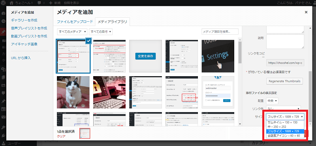The width and height of the screenshot is (316, 146).
Task: Choose 中 – 350 × 253 size option
Action: click(285, 127)
